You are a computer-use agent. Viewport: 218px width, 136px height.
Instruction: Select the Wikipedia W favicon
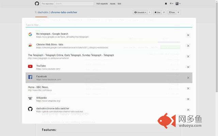[30, 98]
